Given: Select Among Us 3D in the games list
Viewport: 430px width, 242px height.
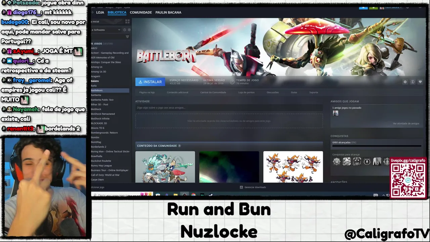Looking at the screenshot, I should point(98,72).
